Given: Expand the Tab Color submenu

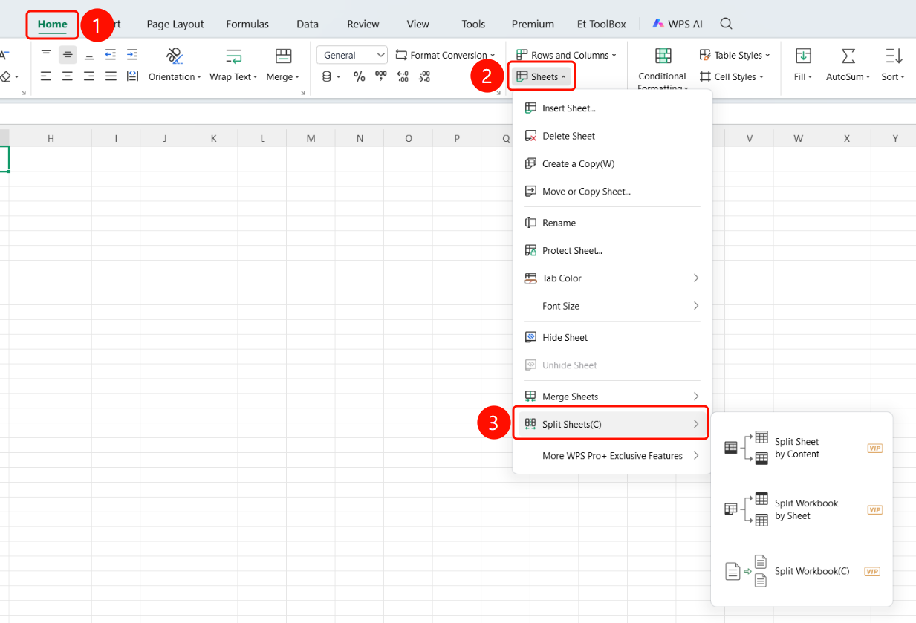Looking at the screenshot, I should (x=613, y=278).
